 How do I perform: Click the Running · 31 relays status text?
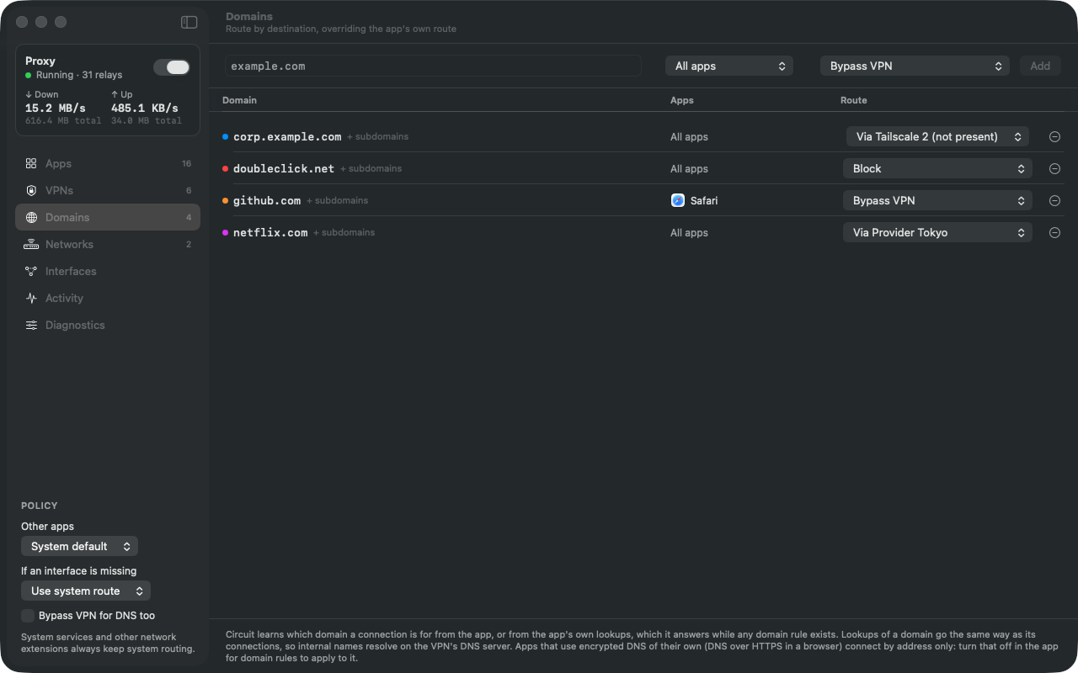pos(79,75)
